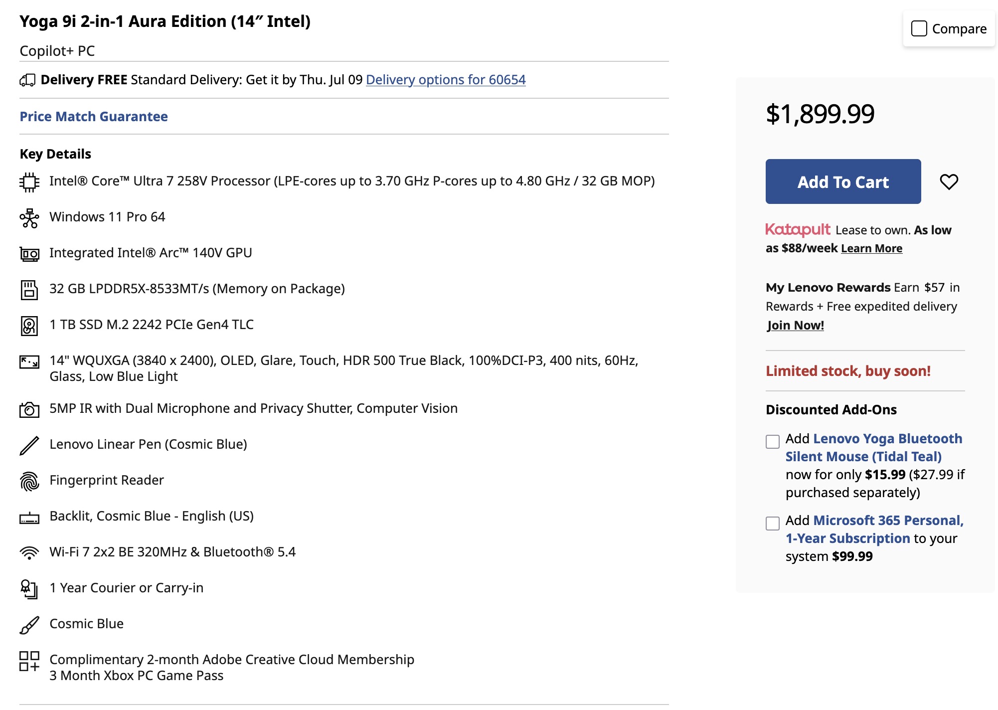Click the apps-plus icon beside Adobe Creative Cloud

(x=29, y=661)
